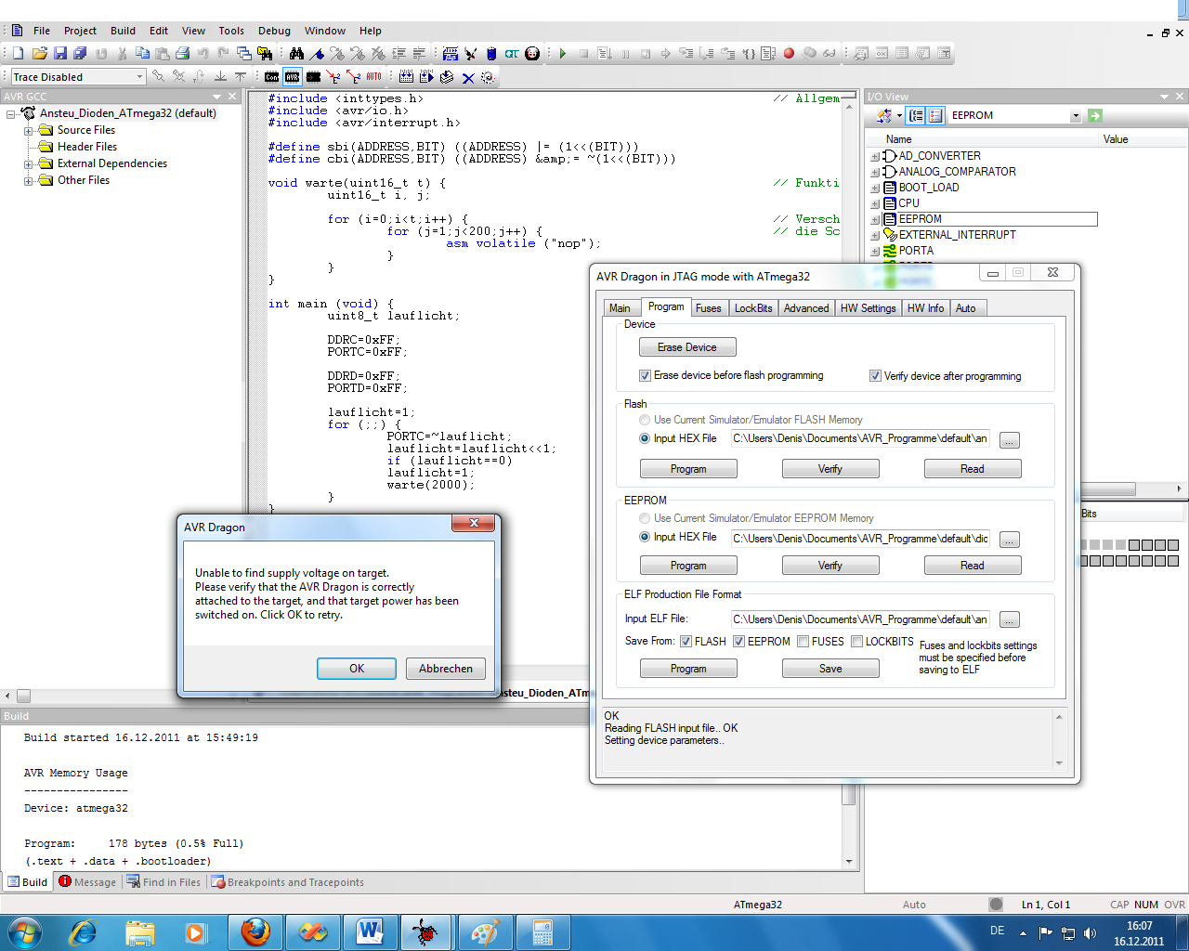Image resolution: width=1189 pixels, height=951 pixels.
Task: Expand the Source Files folder
Action: pyautogui.click(x=28, y=131)
